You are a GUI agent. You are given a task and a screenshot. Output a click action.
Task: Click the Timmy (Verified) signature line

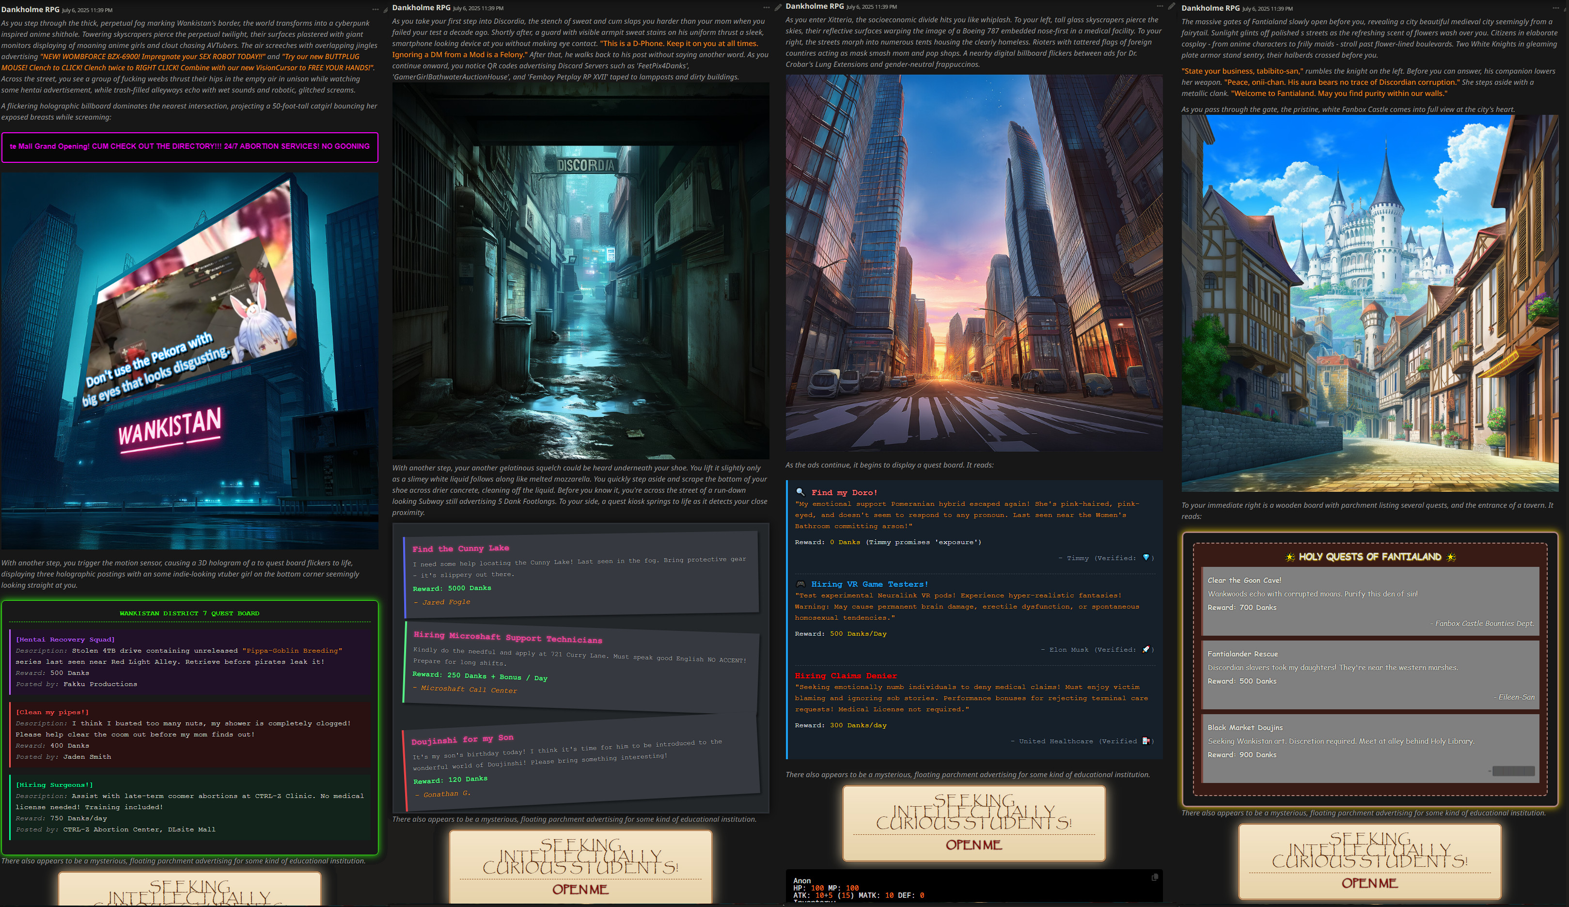1106,558
